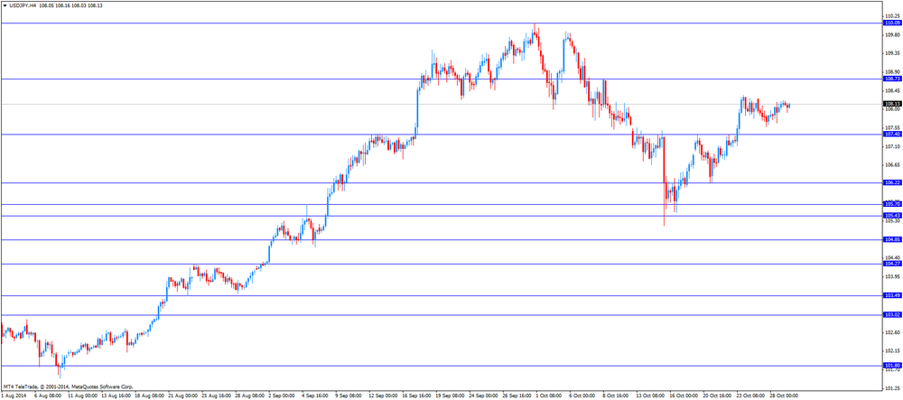Select the 105.70 horizontal line price label

[892, 204]
